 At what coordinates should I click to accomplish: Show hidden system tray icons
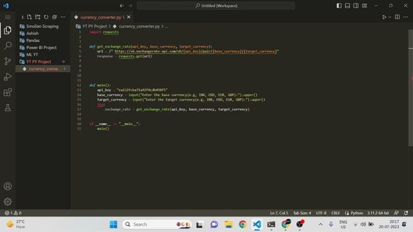coord(321,224)
